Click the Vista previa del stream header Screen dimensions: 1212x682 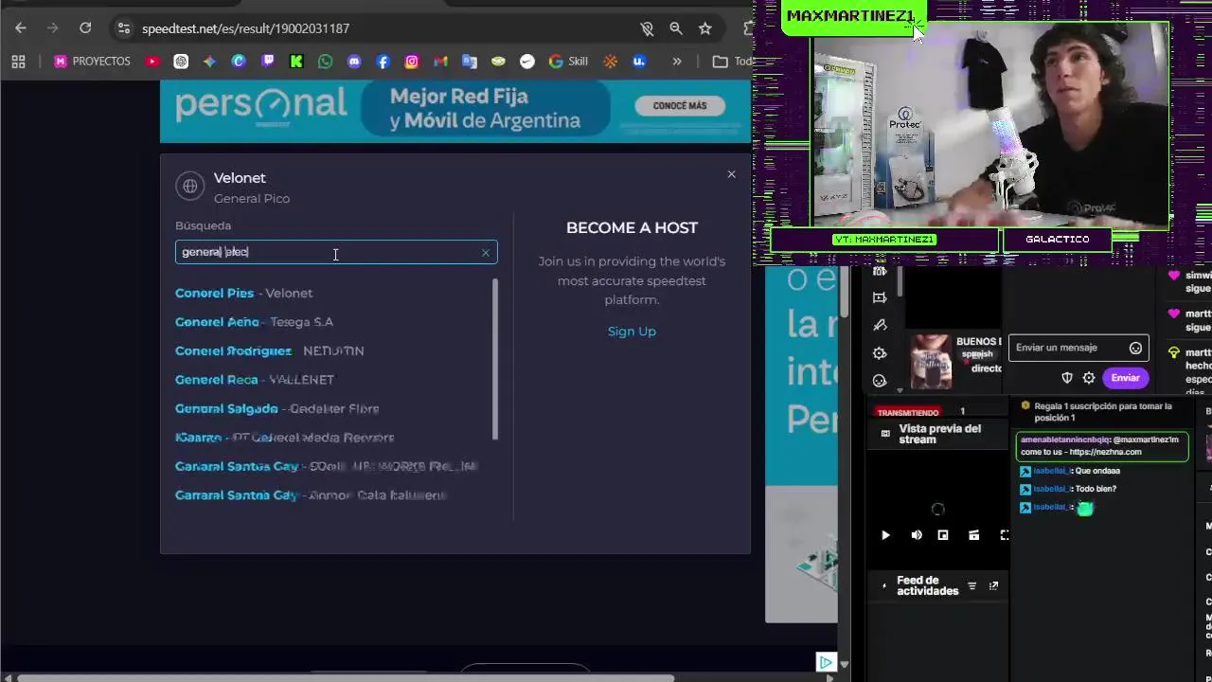pos(939,434)
